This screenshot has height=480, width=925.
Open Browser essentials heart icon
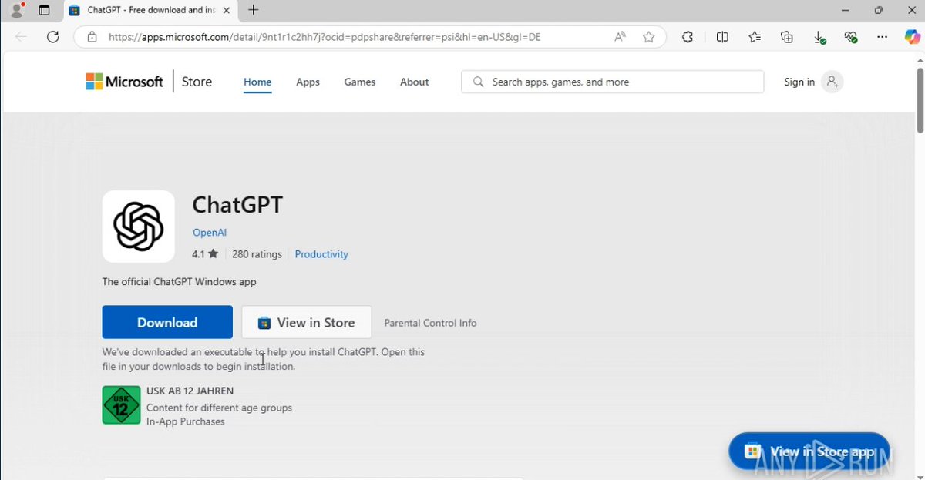pos(851,37)
